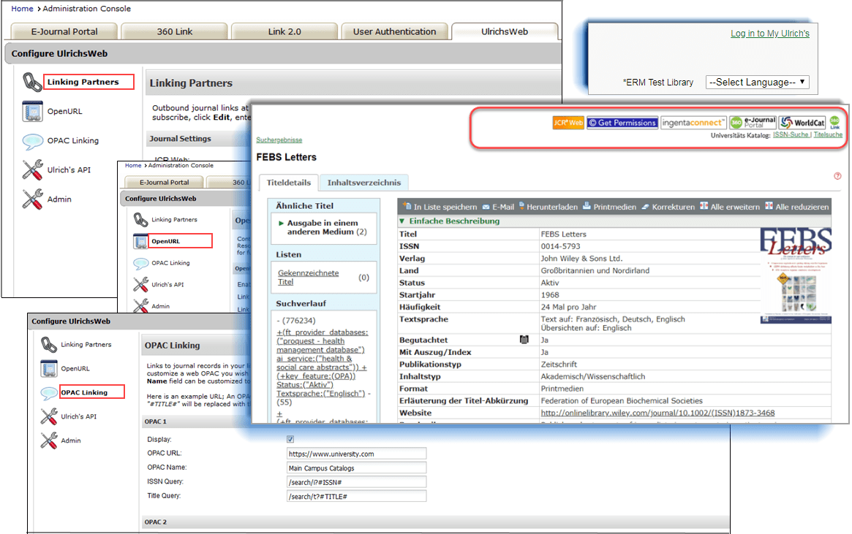Click the OpenURL icon in the OPAC Linking window
Screen dimensions: 852x534
coord(49,368)
